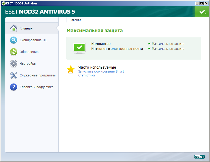Open the Статистика link
The height and width of the screenshot is (162, 210).
pyautogui.click(x=86, y=75)
